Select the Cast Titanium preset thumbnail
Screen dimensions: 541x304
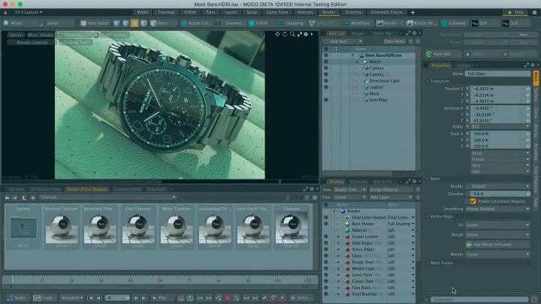(138, 225)
